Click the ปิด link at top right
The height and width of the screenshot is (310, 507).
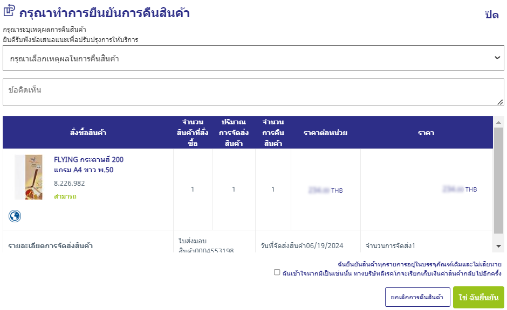tap(491, 15)
